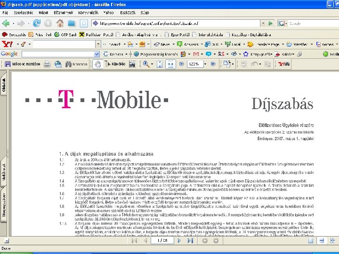Open the Bevezetés bookmark
Image resolution: width=339 pixels, height=254 pixels.
click(x=14, y=34)
